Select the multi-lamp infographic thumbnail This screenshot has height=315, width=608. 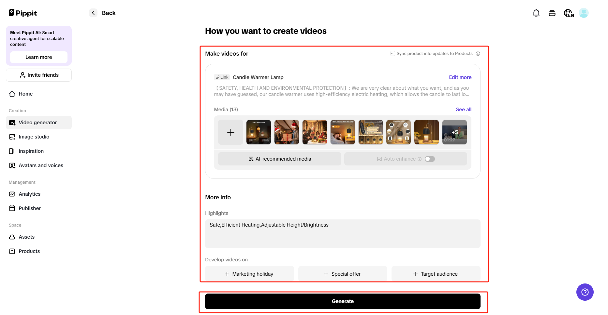click(371, 132)
